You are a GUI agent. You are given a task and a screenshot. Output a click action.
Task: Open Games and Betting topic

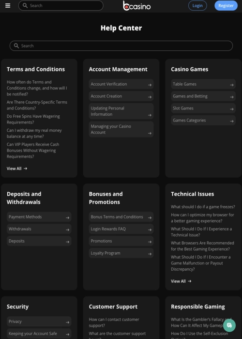click(x=203, y=96)
